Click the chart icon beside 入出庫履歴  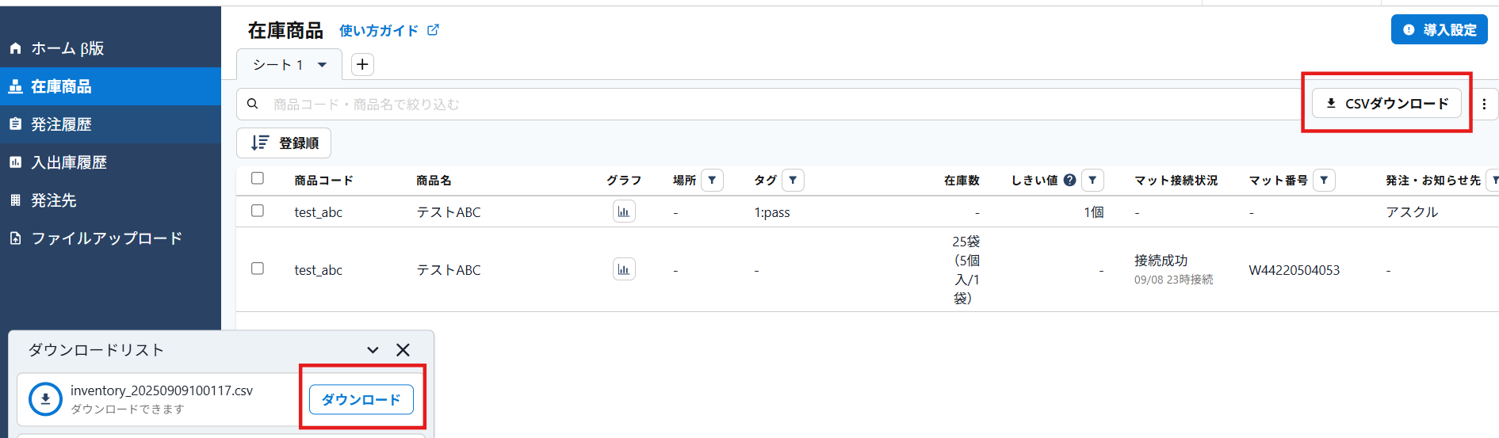15,162
